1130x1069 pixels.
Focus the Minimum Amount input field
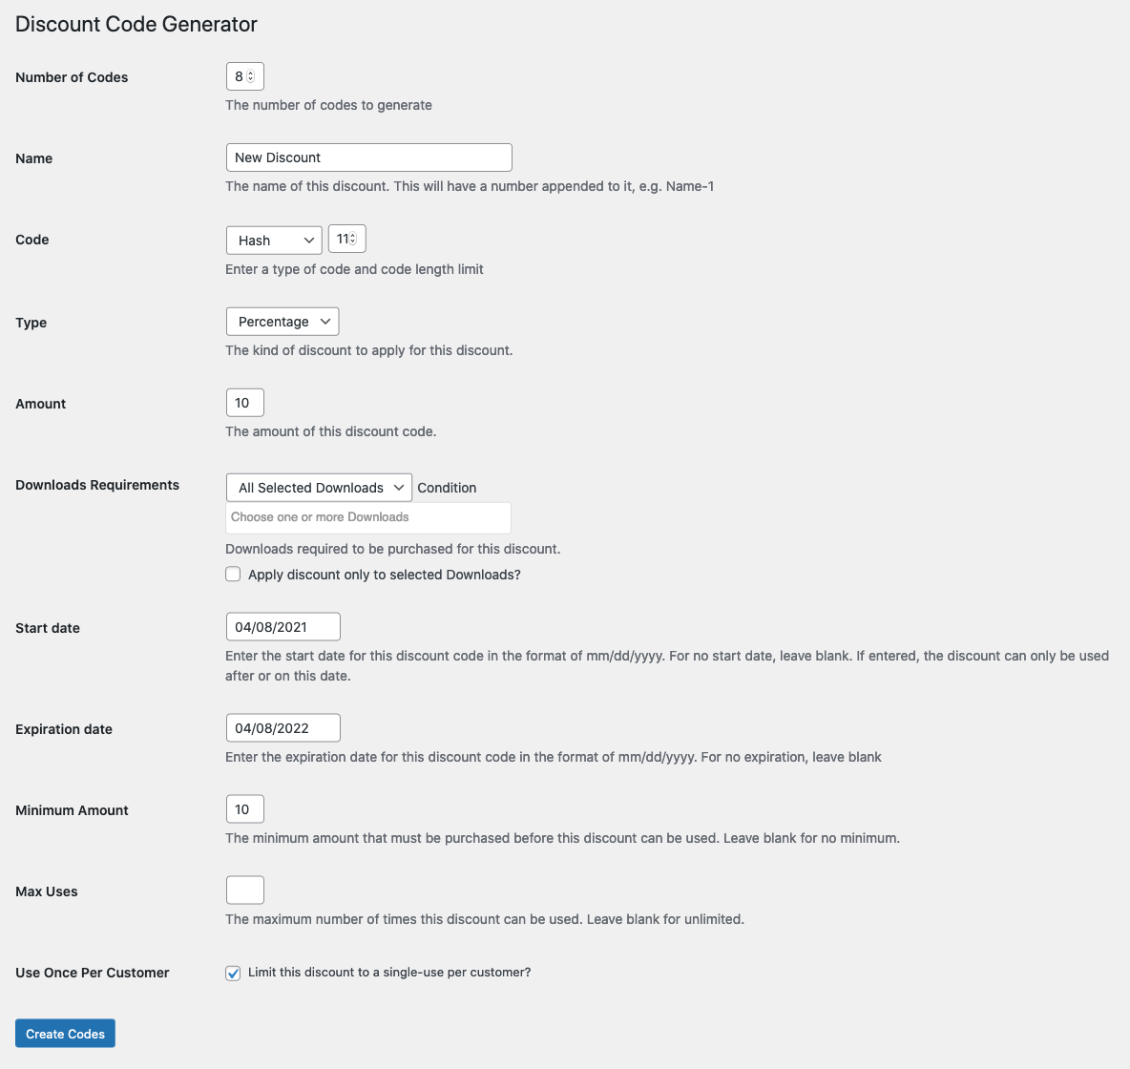click(x=244, y=809)
